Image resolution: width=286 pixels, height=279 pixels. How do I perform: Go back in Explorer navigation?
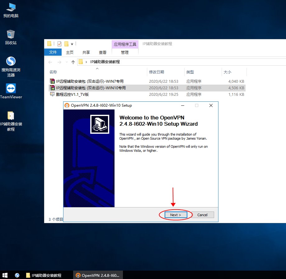point(50,62)
